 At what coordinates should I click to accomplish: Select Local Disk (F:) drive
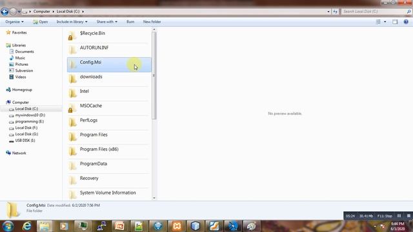[23, 128]
